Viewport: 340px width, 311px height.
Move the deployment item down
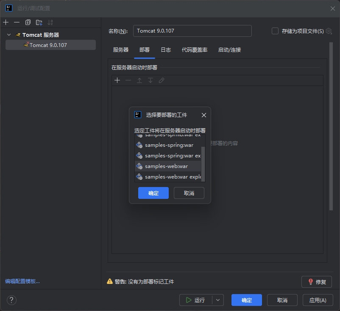coord(150,80)
